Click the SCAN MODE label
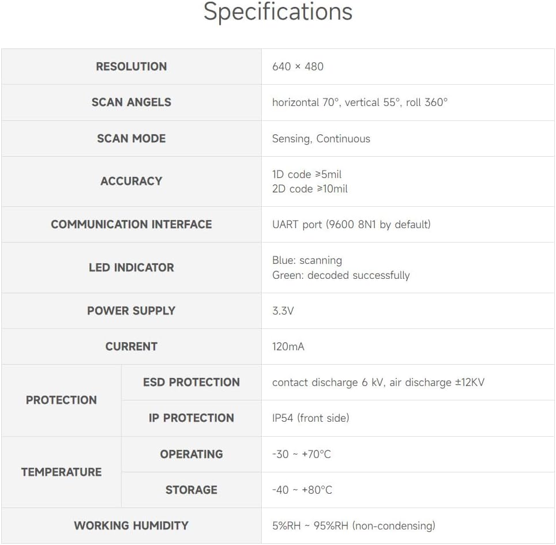The width and height of the screenshot is (556, 545). 132,138
